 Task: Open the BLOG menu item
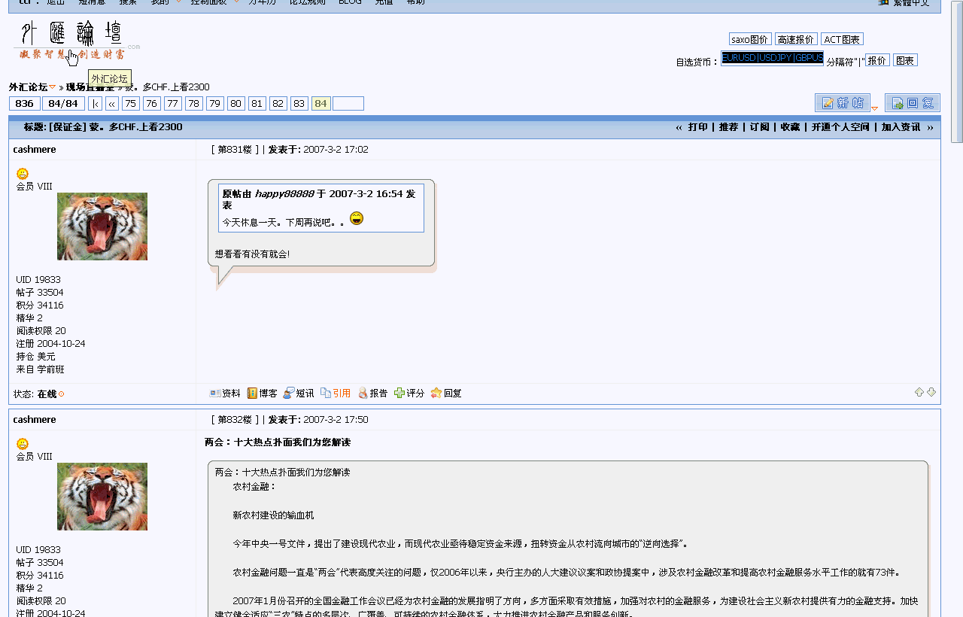(349, 2)
